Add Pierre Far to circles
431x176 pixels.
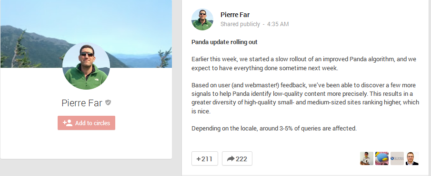86,123
